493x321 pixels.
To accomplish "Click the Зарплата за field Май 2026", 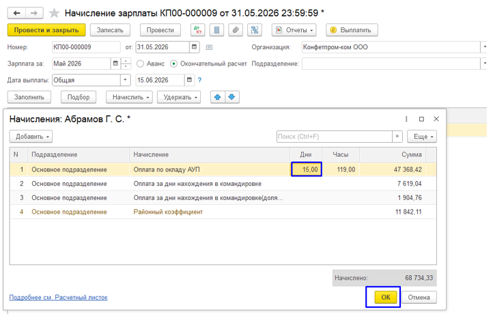I will coord(81,64).
